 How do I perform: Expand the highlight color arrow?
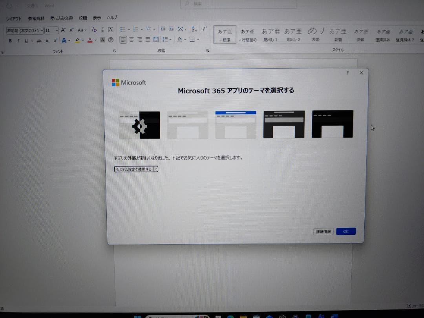pos(83,40)
